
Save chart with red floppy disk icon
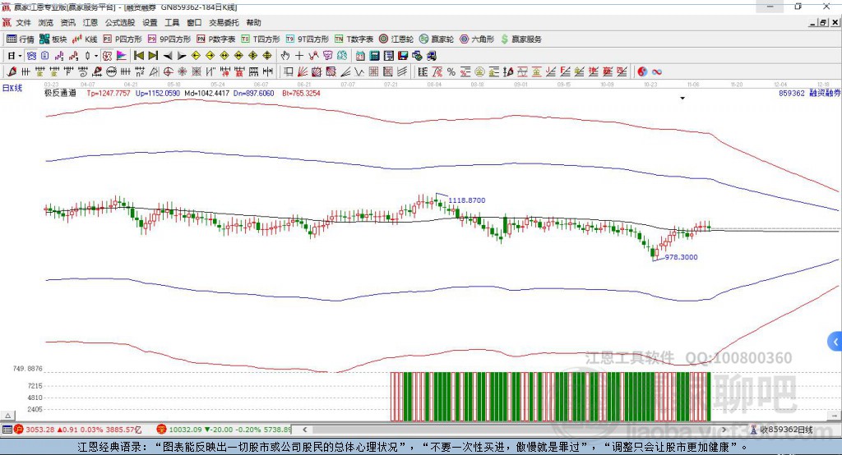(403, 56)
